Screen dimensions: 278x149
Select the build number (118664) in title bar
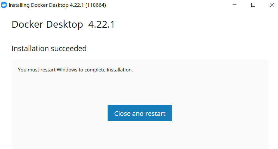(96, 5)
